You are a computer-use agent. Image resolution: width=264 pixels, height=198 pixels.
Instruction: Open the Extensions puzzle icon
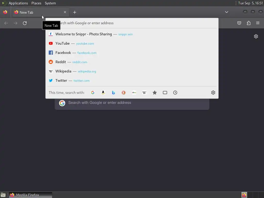[x=249, y=23]
